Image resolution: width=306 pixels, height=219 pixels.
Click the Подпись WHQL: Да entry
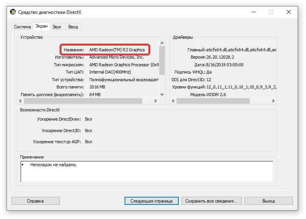point(193,72)
